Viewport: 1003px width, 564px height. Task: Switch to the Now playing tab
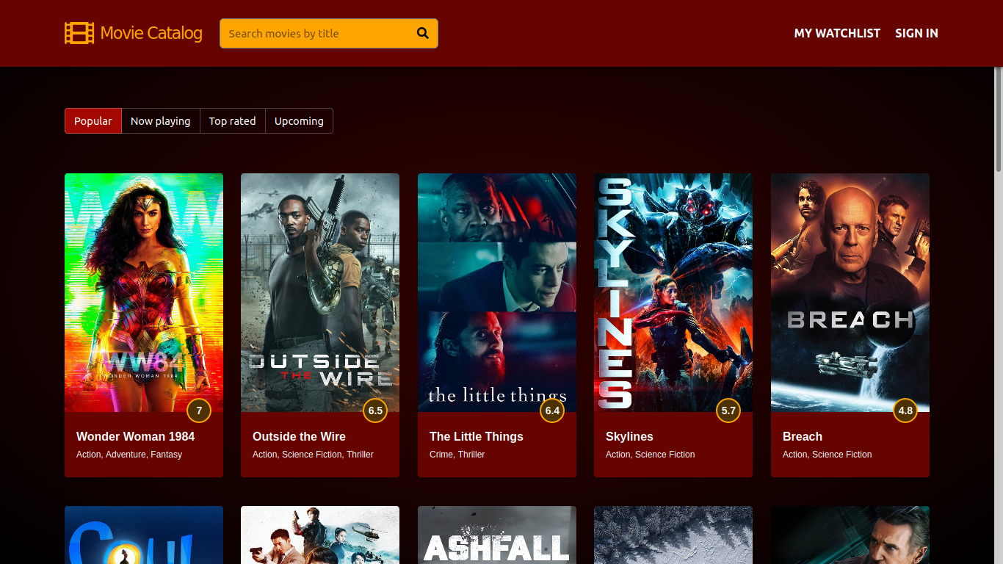tap(161, 121)
